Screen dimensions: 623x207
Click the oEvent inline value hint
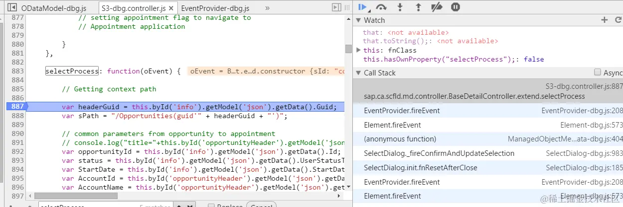pyautogui.click(x=266, y=71)
